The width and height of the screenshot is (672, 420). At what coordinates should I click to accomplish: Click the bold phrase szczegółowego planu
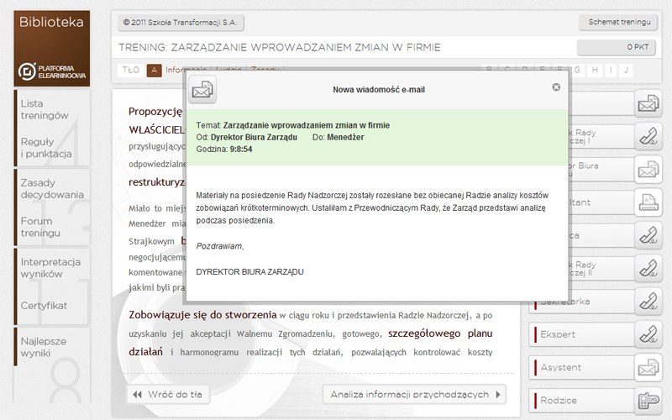[x=440, y=333]
